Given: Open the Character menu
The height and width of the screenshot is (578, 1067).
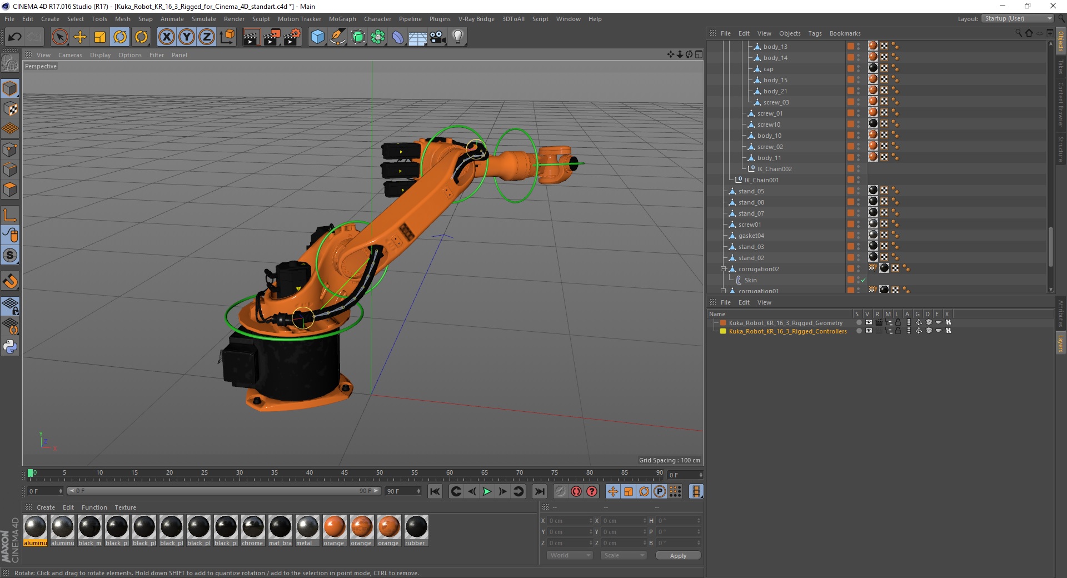Looking at the screenshot, I should tap(378, 19).
